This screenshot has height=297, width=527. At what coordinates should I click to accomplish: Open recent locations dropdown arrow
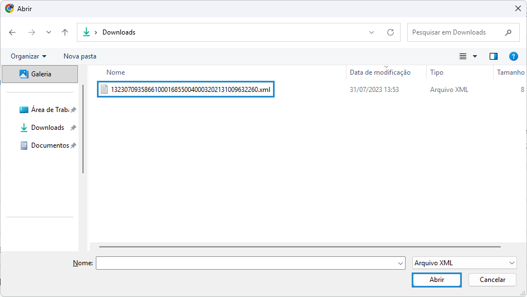[48, 32]
